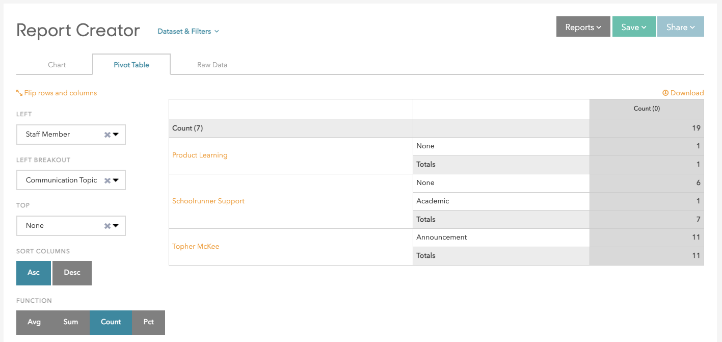Click the Flip rows and columns icon

click(x=19, y=93)
